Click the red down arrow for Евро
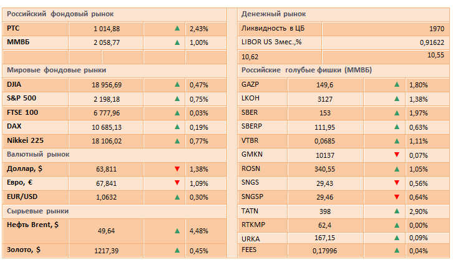 pyautogui.click(x=177, y=183)
